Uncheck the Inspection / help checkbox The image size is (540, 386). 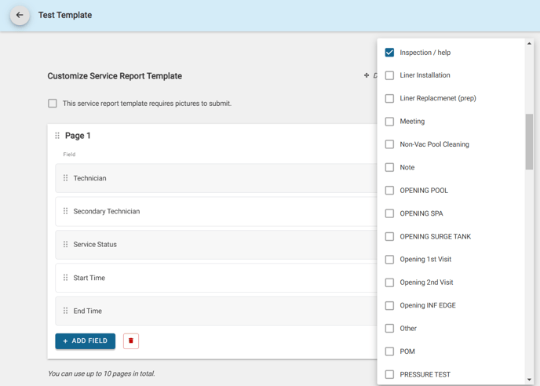coord(389,53)
